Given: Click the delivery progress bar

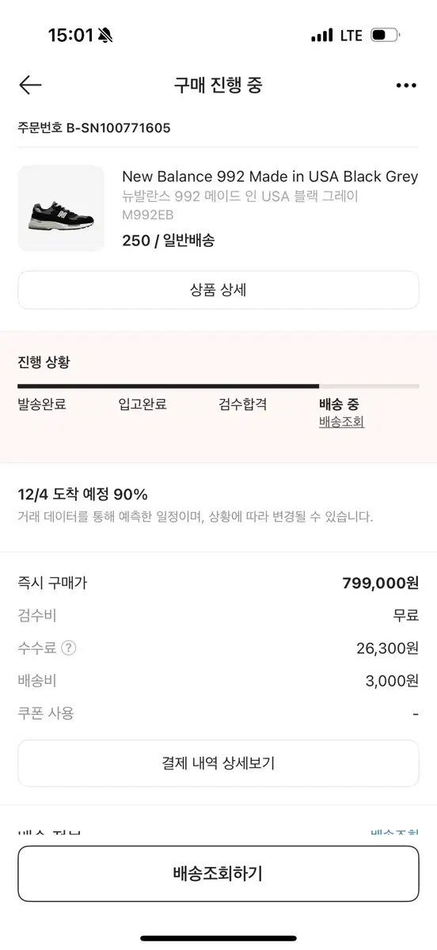Looking at the screenshot, I should (218, 386).
